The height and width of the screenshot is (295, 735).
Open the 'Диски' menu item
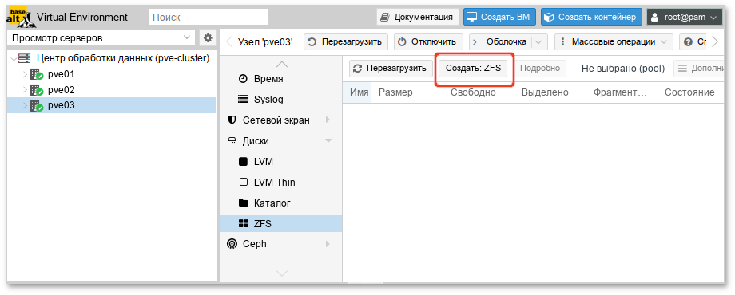pyautogui.click(x=281, y=140)
